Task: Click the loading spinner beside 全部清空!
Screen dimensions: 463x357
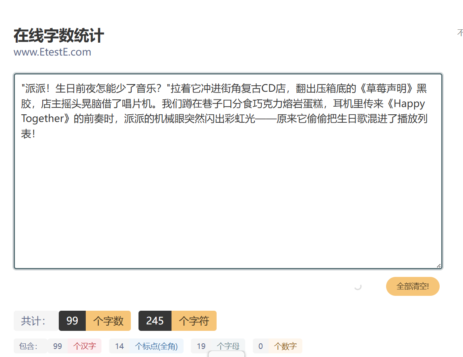Action: click(x=358, y=287)
